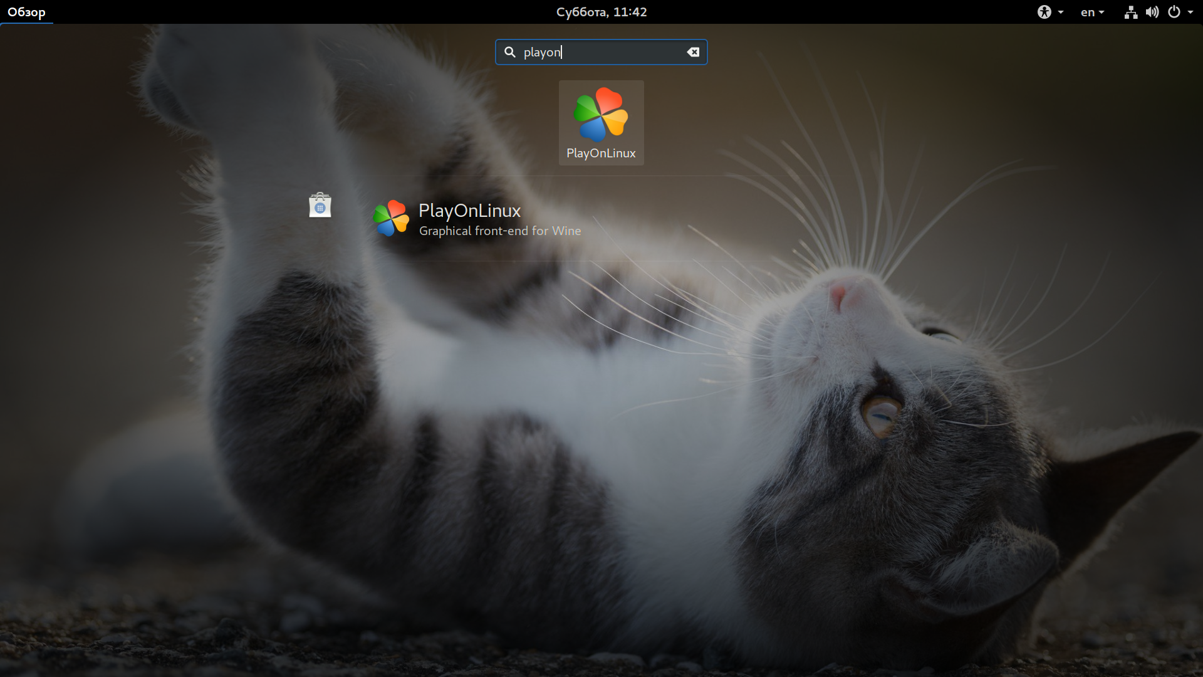Clear the search text with backspace icon

(693, 52)
